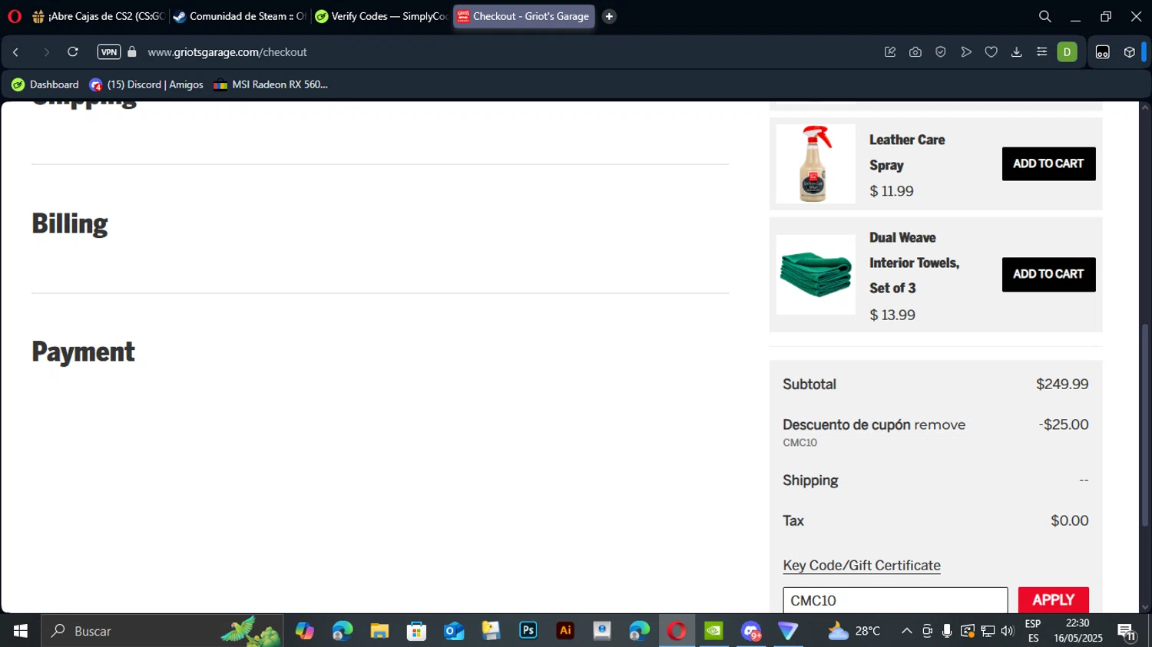This screenshot has height=647, width=1152.
Task: Open the Dashboard bookmark
Action: (45, 84)
